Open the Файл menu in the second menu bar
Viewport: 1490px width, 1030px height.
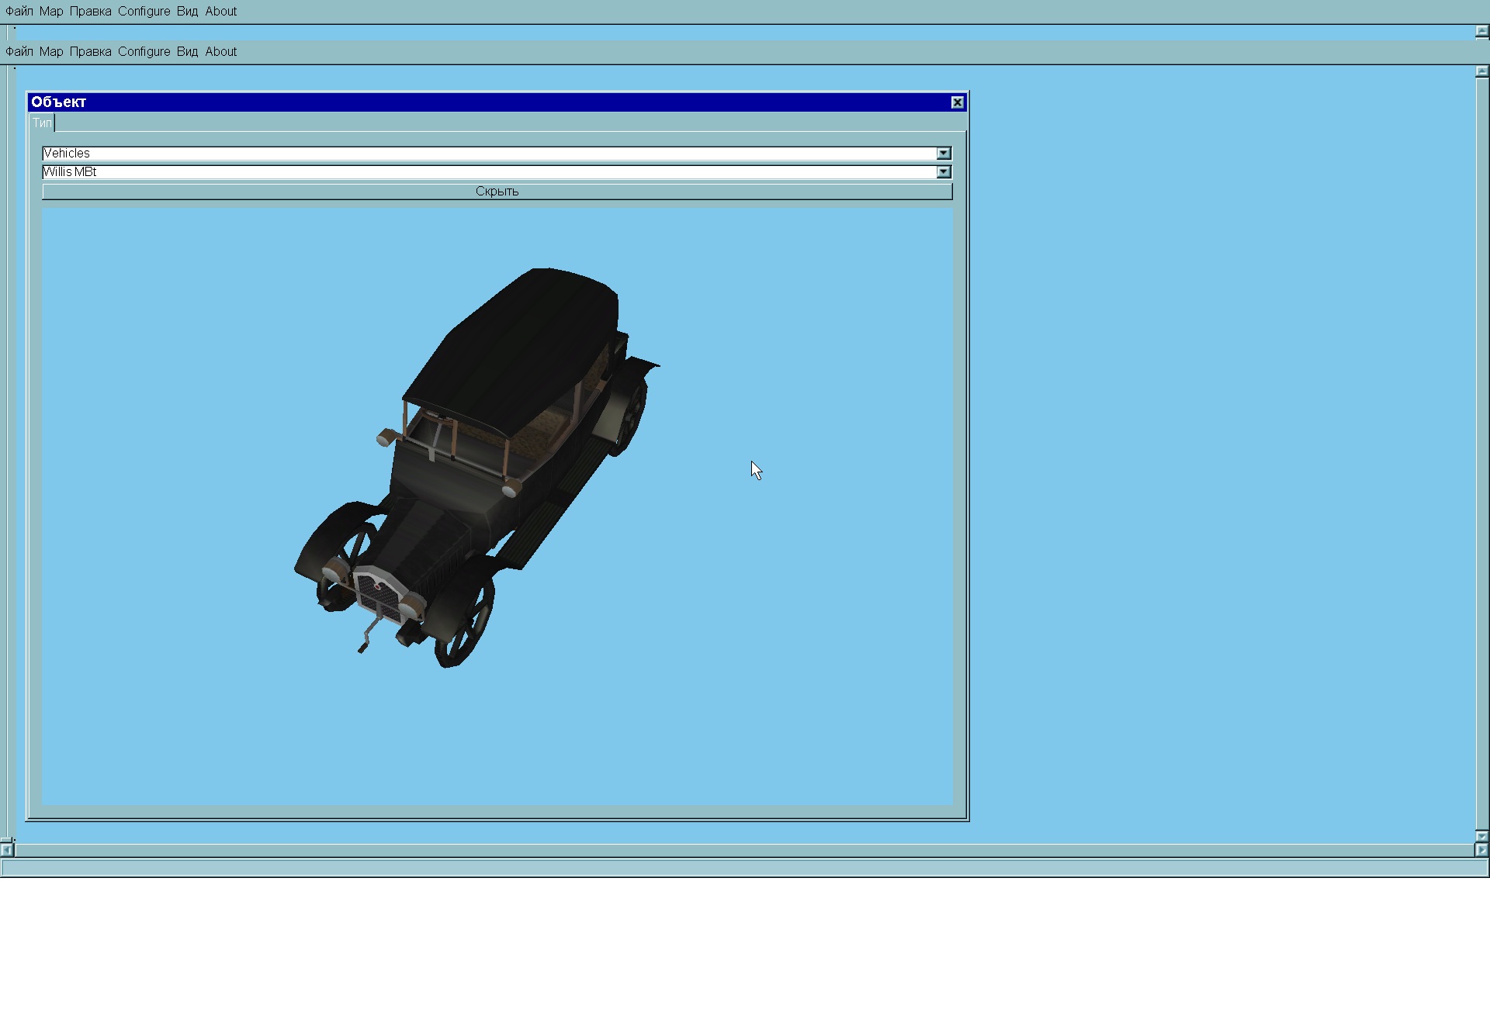tap(19, 52)
